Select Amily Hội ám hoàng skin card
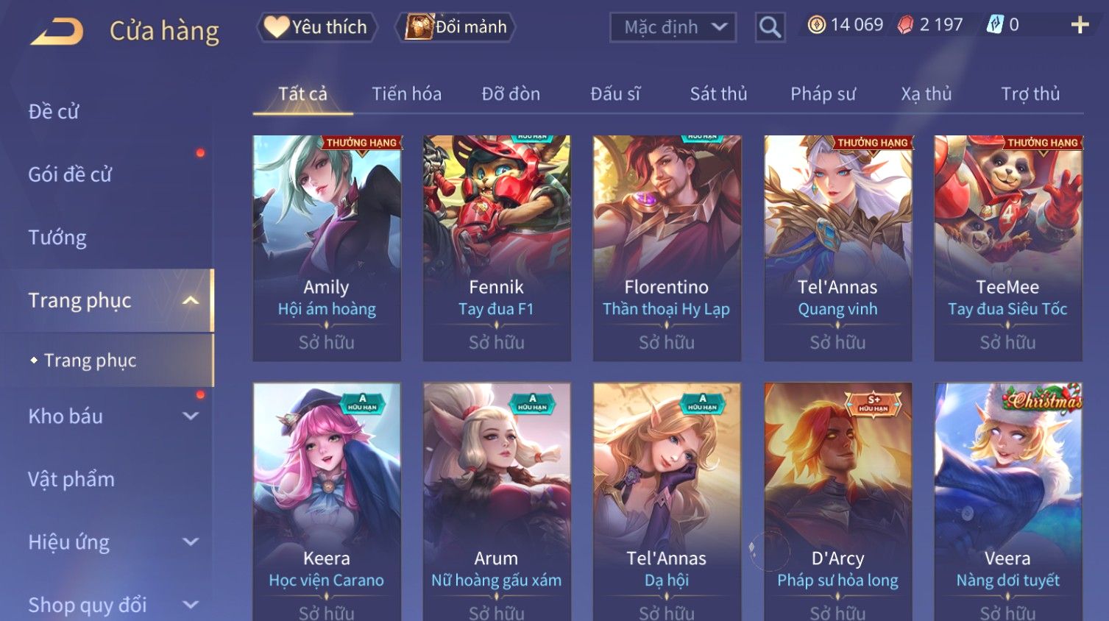The height and width of the screenshot is (621, 1109). click(x=327, y=248)
